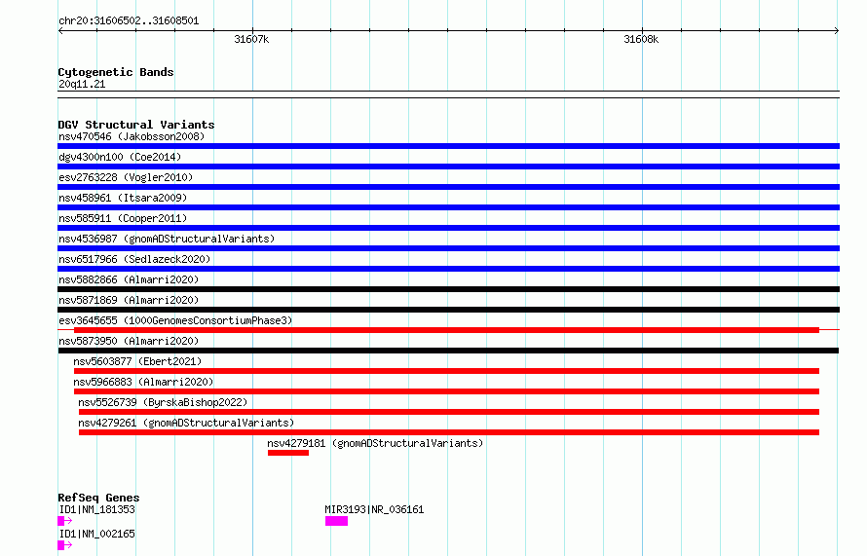Click the red bar under nsv5526739
867x556 pixels.
coord(449,412)
